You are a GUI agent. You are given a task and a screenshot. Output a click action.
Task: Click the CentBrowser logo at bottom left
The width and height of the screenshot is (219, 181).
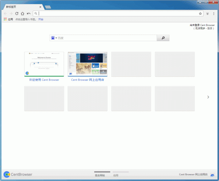tap(18, 174)
